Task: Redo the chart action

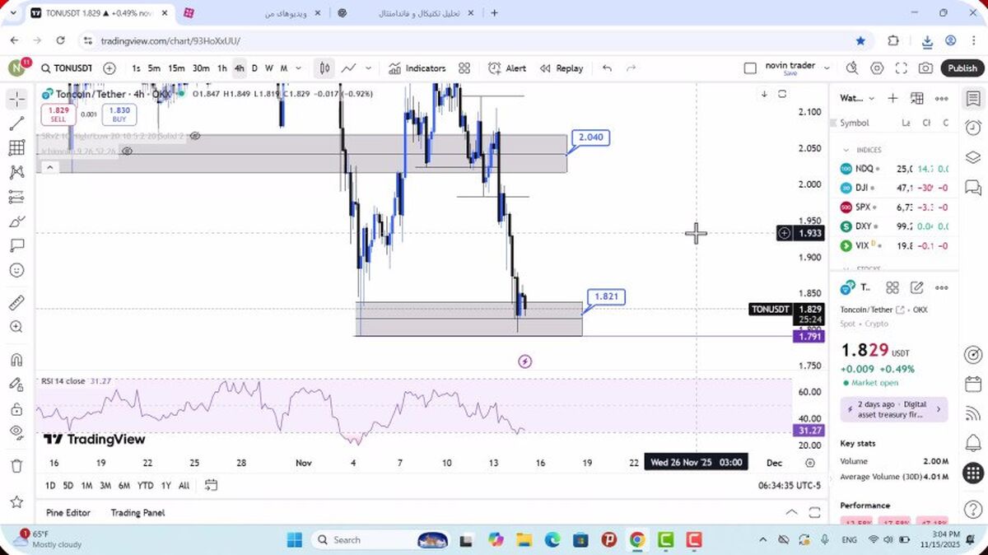Action: coord(631,68)
